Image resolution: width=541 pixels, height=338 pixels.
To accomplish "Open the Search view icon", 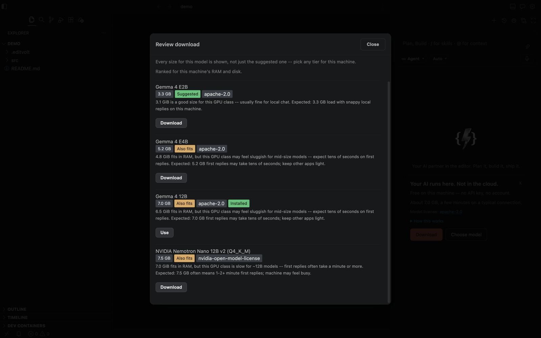I will click(x=42, y=20).
